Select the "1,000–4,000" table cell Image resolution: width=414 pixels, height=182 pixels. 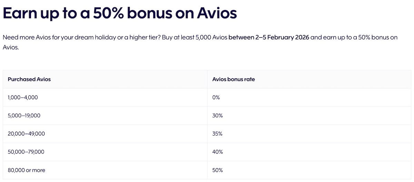23,98
